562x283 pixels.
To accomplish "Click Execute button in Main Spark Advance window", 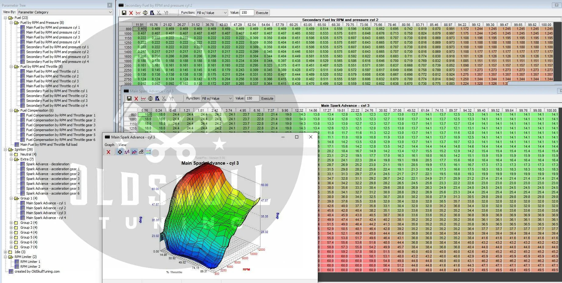I will [267, 99].
